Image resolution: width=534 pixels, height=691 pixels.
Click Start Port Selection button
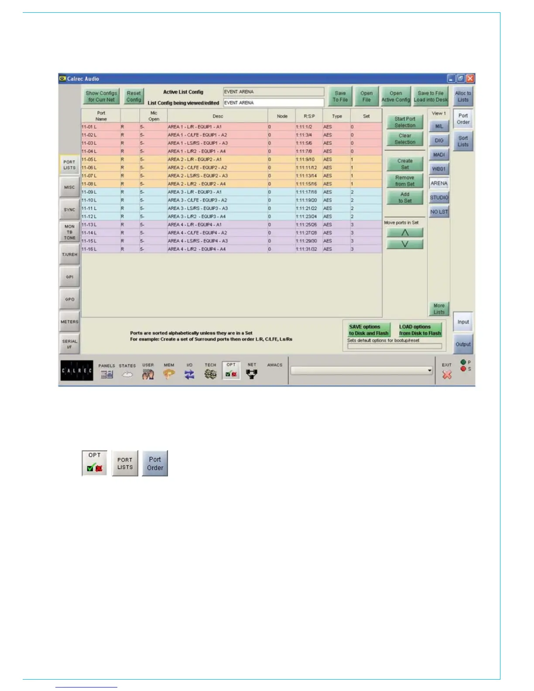[x=405, y=122]
